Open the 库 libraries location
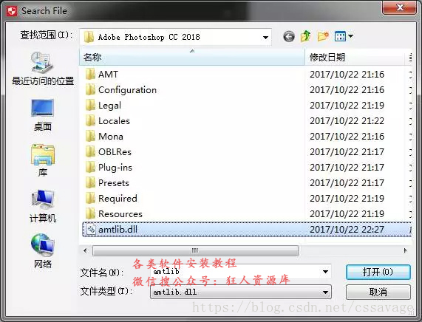422x322 pixels. (x=43, y=160)
